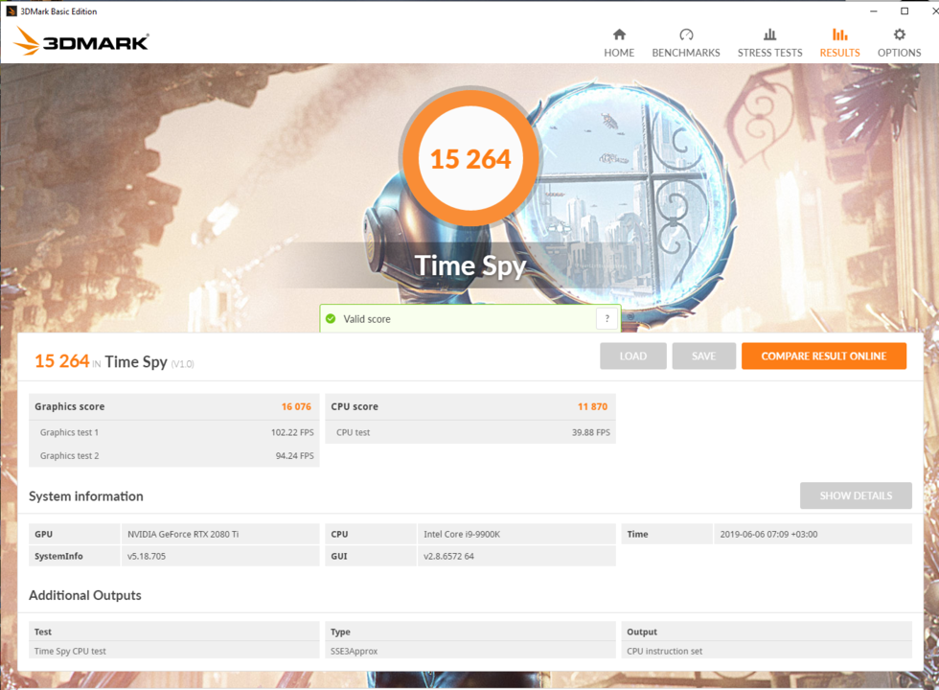The height and width of the screenshot is (690, 939).
Task: Click the 3DMark logo
Action: tap(80, 41)
